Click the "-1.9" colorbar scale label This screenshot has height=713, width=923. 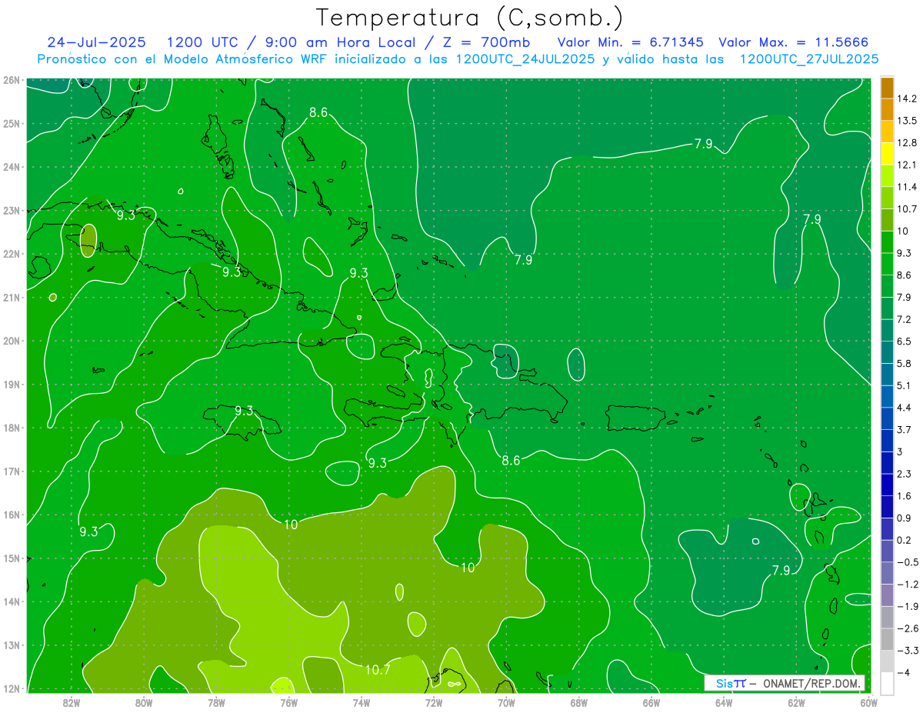click(908, 606)
